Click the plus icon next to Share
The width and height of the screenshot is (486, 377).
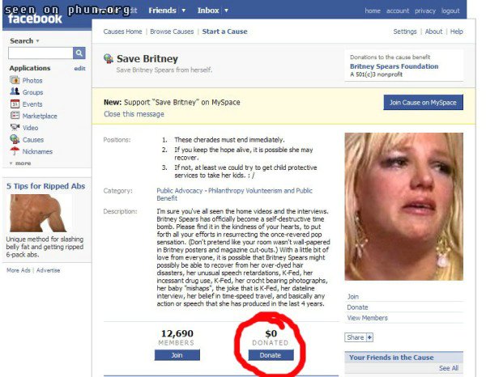[369, 337]
